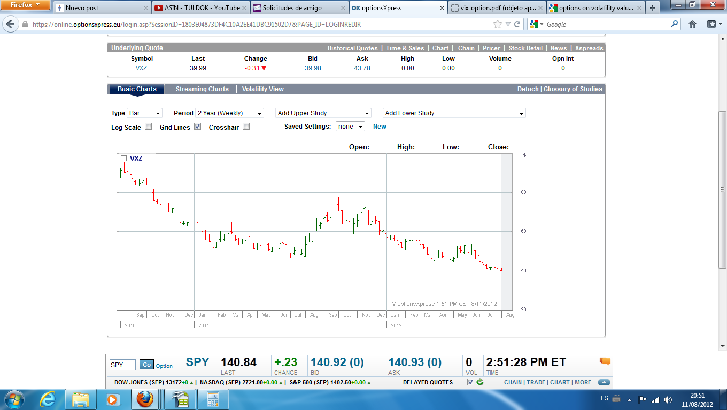Open the Firefox menu button
Screen dimensions: 727x410
click(x=25, y=5)
